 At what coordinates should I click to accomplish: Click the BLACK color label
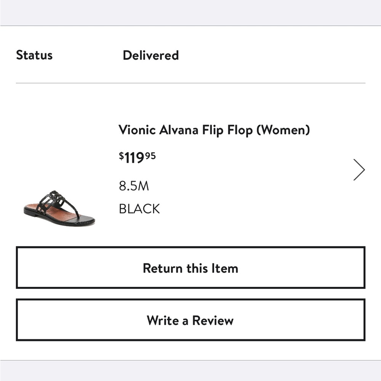(x=139, y=208)
